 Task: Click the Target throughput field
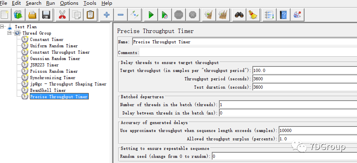304,70
